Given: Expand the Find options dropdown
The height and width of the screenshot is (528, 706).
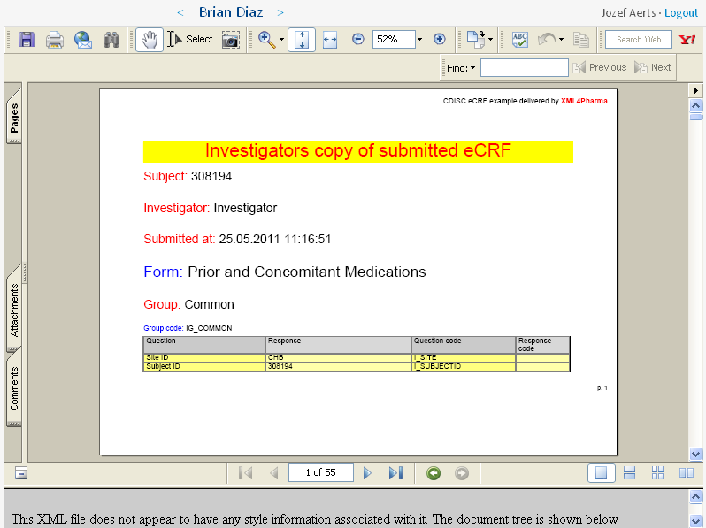Looking at the screenshot, I should point(462,68).
